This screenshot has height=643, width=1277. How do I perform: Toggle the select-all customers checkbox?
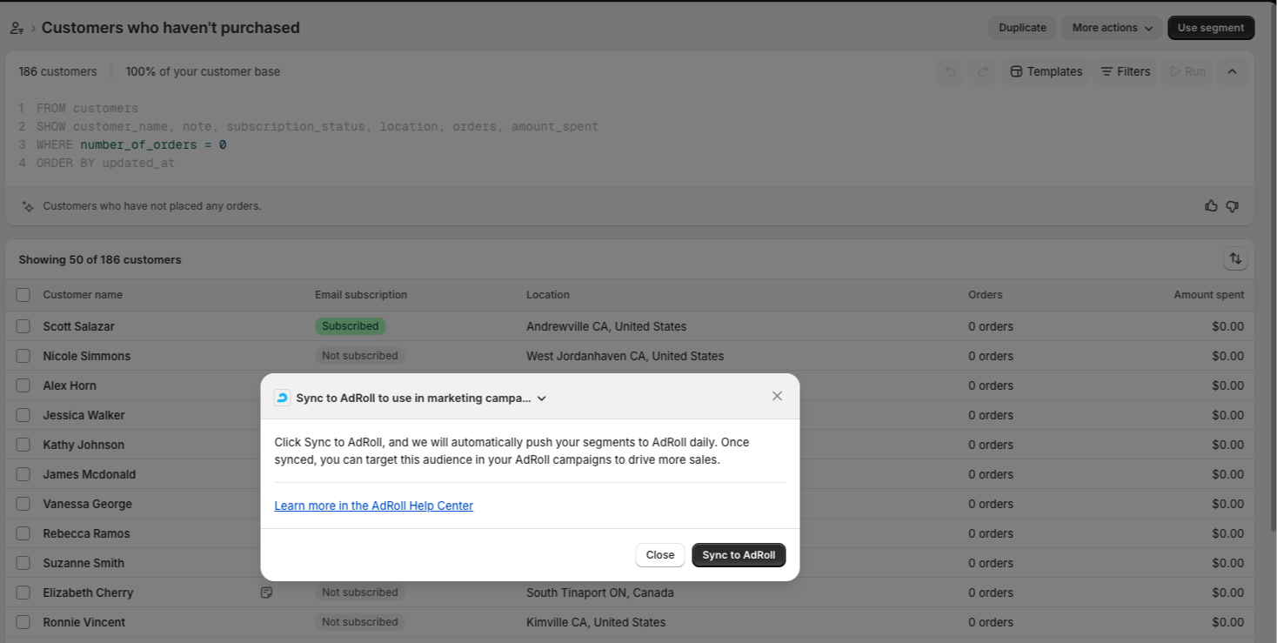pos(23,295)
